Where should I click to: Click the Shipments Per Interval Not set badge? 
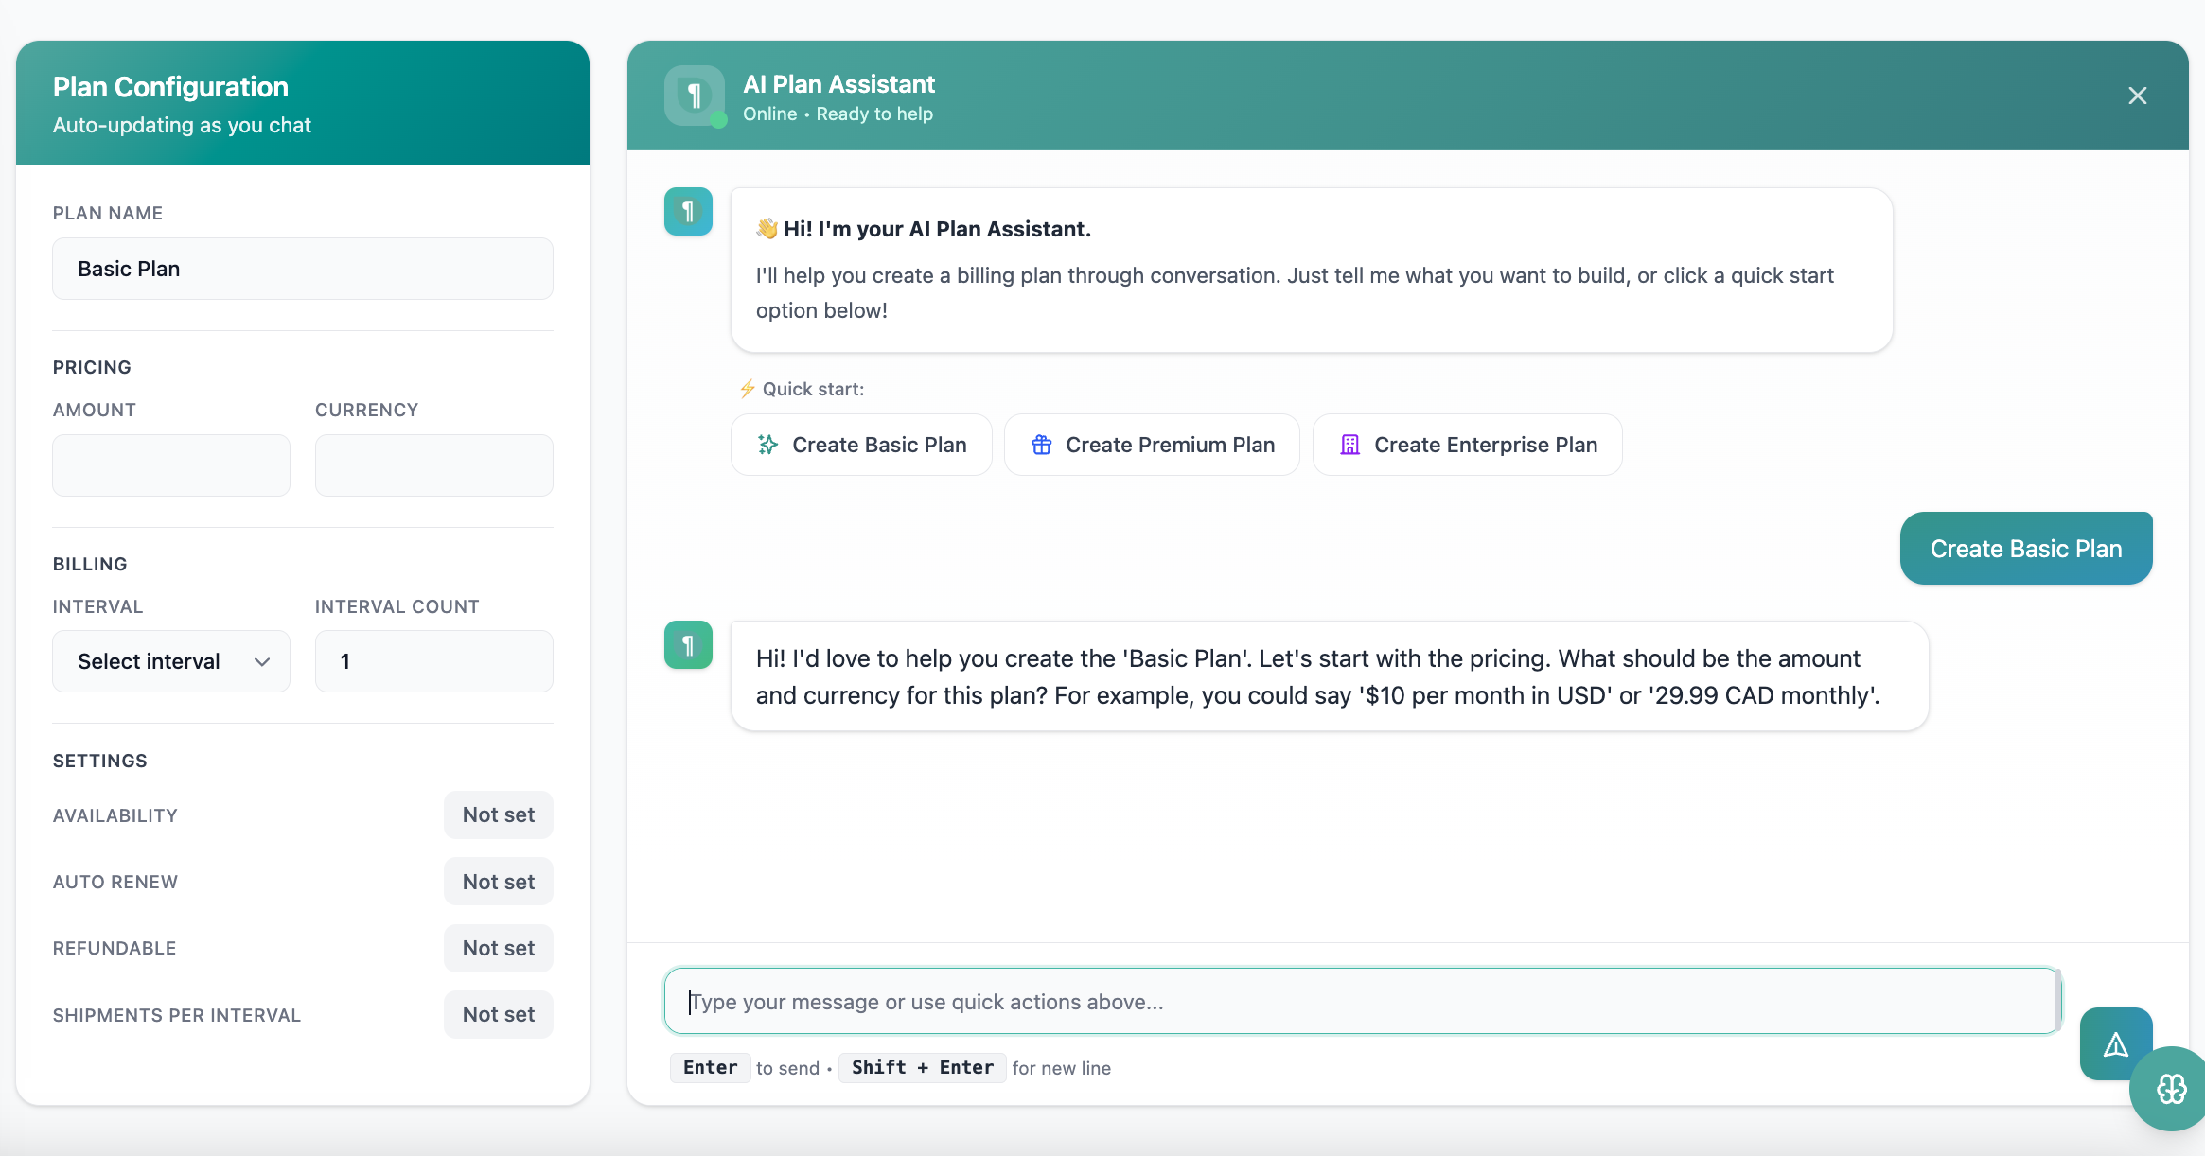(498, 1014)
